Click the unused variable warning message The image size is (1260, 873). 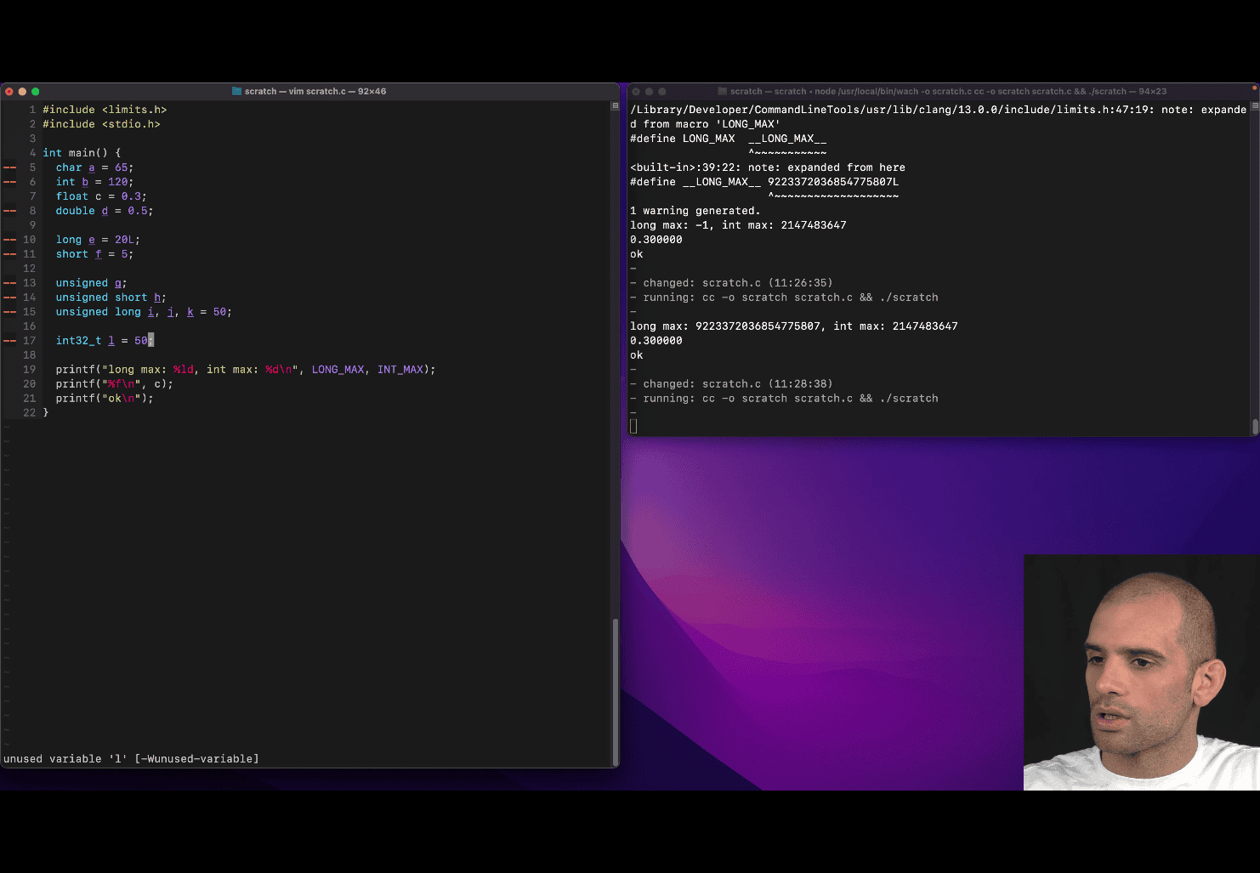click(131, 759)
